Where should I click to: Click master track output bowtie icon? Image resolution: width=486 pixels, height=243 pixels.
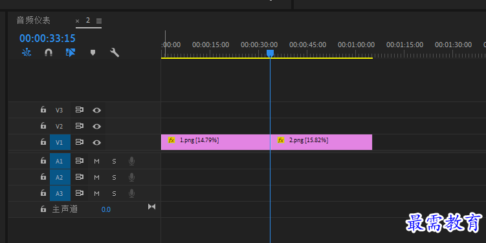point(151,206)
